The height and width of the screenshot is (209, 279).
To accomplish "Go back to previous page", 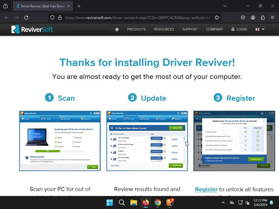I will tap(7, 18).
